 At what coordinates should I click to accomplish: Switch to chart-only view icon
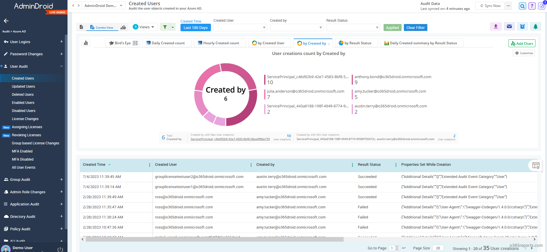[123, 27]
